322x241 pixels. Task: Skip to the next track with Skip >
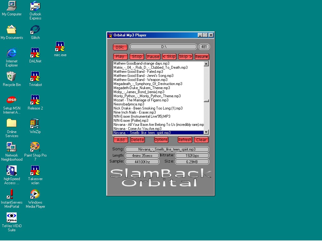coord(185,56)
